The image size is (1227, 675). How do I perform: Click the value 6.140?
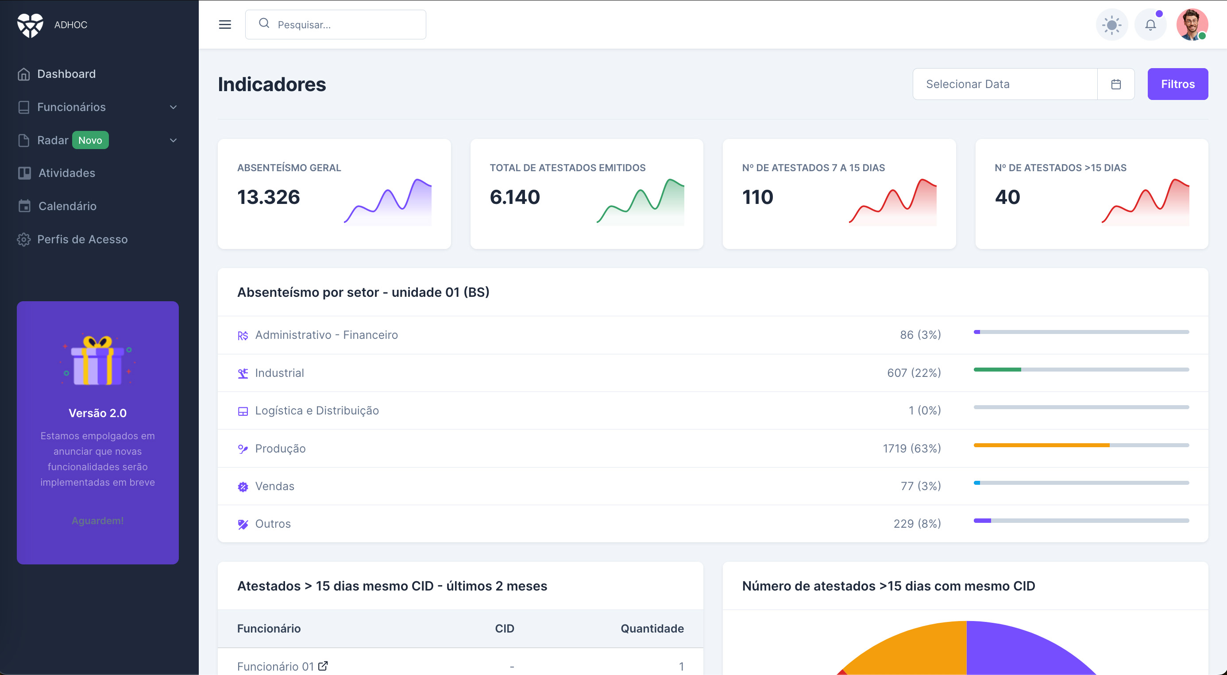[x=515, y=197]
